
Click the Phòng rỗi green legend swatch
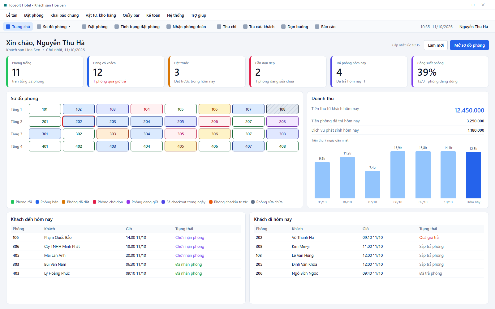point(13,202)
